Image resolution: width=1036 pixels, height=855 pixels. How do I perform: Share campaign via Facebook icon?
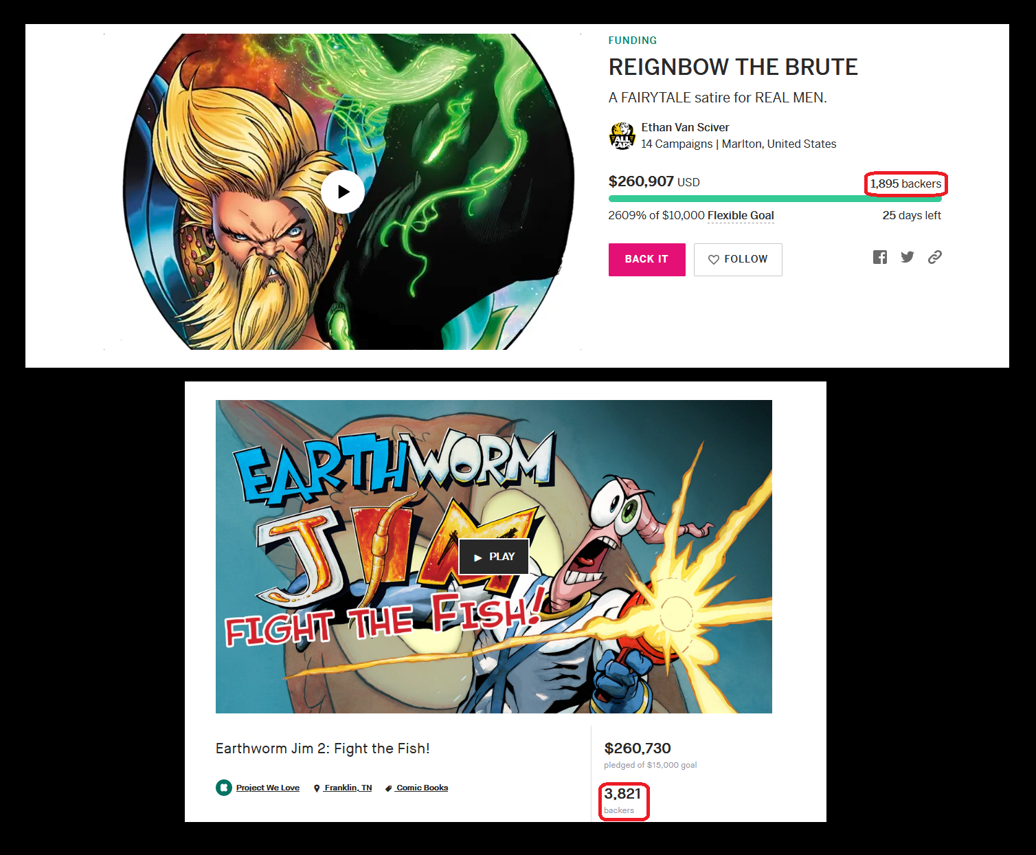click(880, 257)
